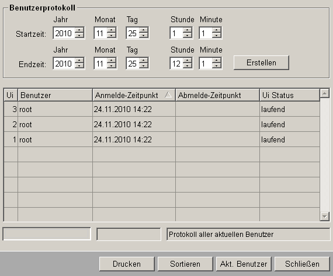The height and width of the screenshot is (276, 333).
Task: Increase the Startzeit Tag value
Action: point(144,30)
